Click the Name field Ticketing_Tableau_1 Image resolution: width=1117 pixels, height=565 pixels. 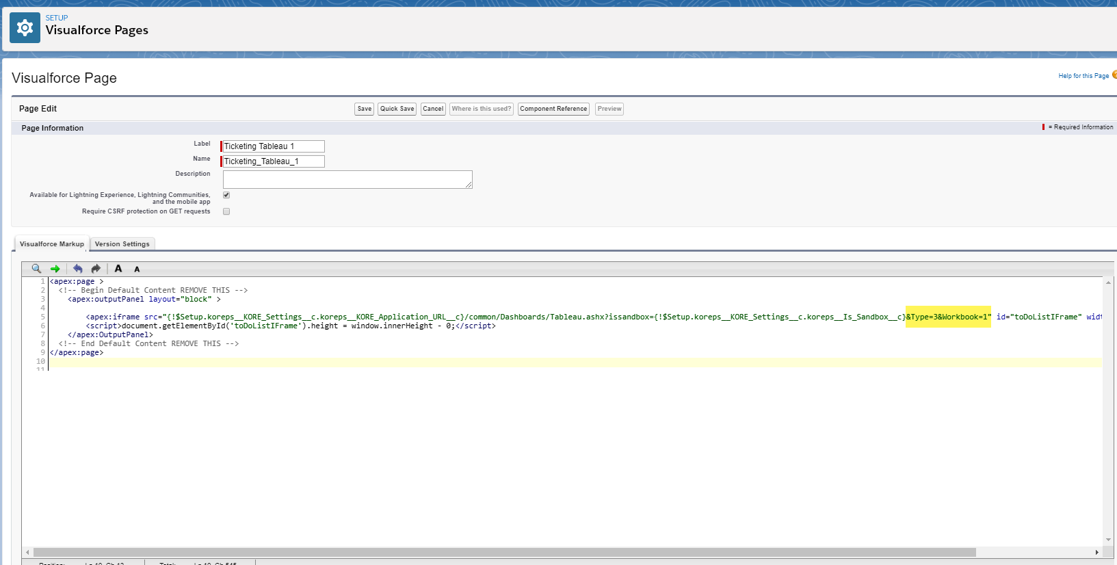pos(273,161)
